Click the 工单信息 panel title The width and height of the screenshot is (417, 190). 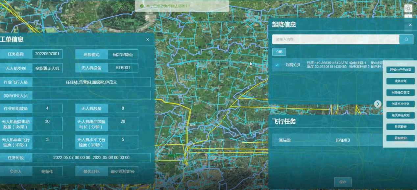12,39
